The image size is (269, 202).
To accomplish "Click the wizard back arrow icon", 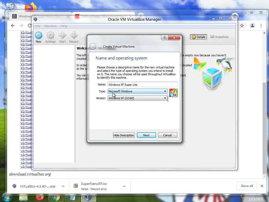I will (x=93, y=46).
